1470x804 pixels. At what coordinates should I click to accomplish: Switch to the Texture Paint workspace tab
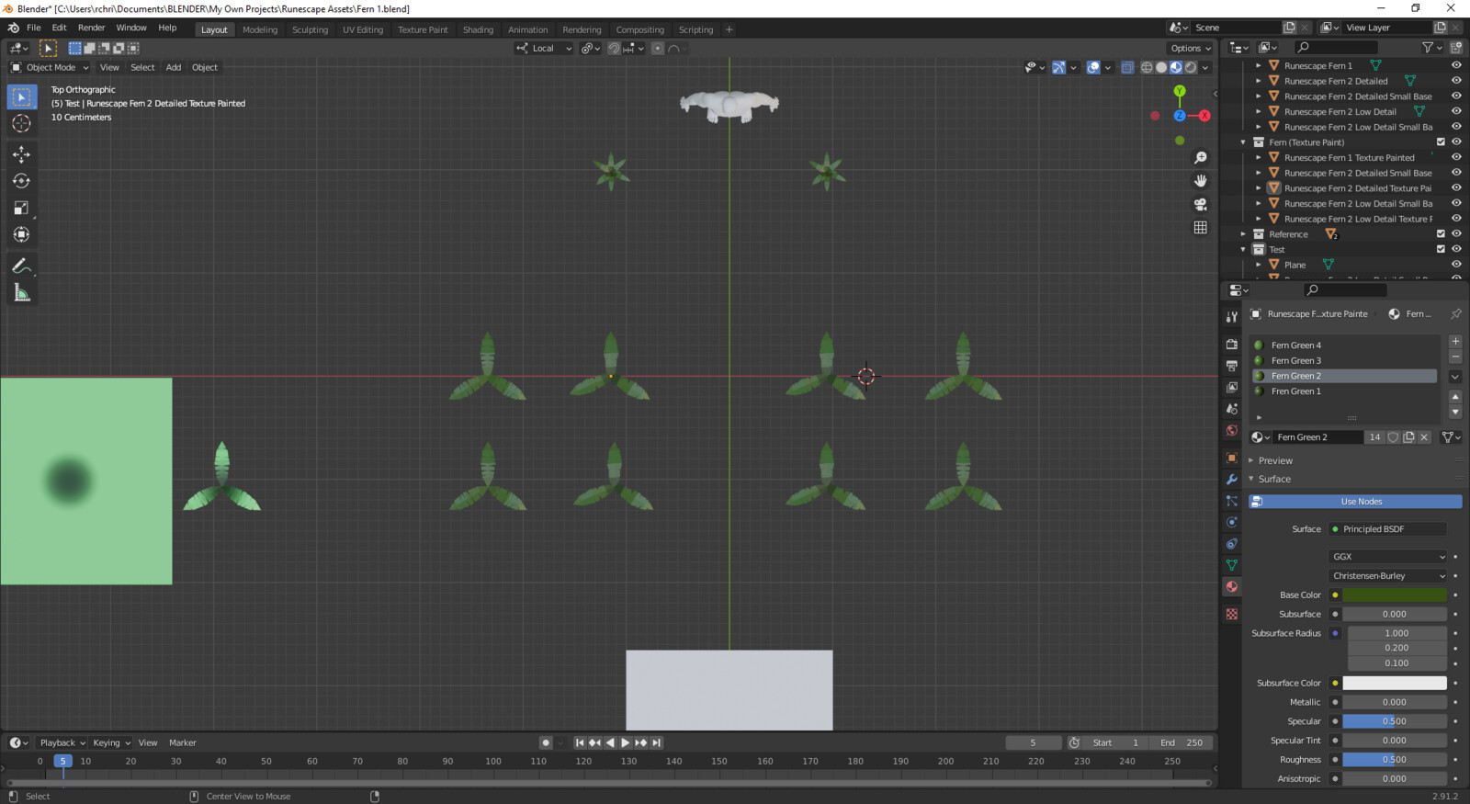(x=423, y=29)
